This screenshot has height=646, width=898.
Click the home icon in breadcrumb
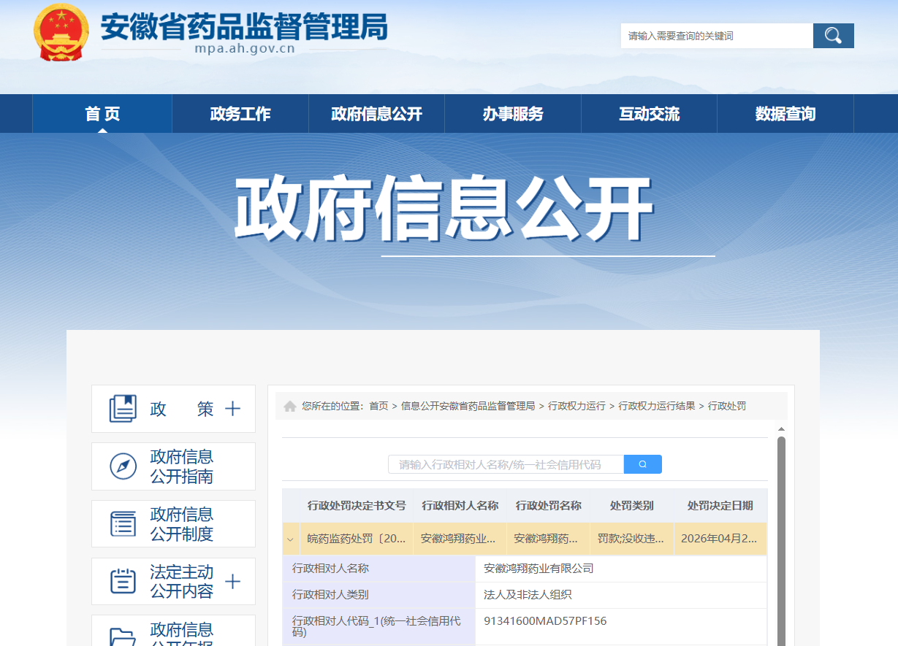click(x=289, y=406)
